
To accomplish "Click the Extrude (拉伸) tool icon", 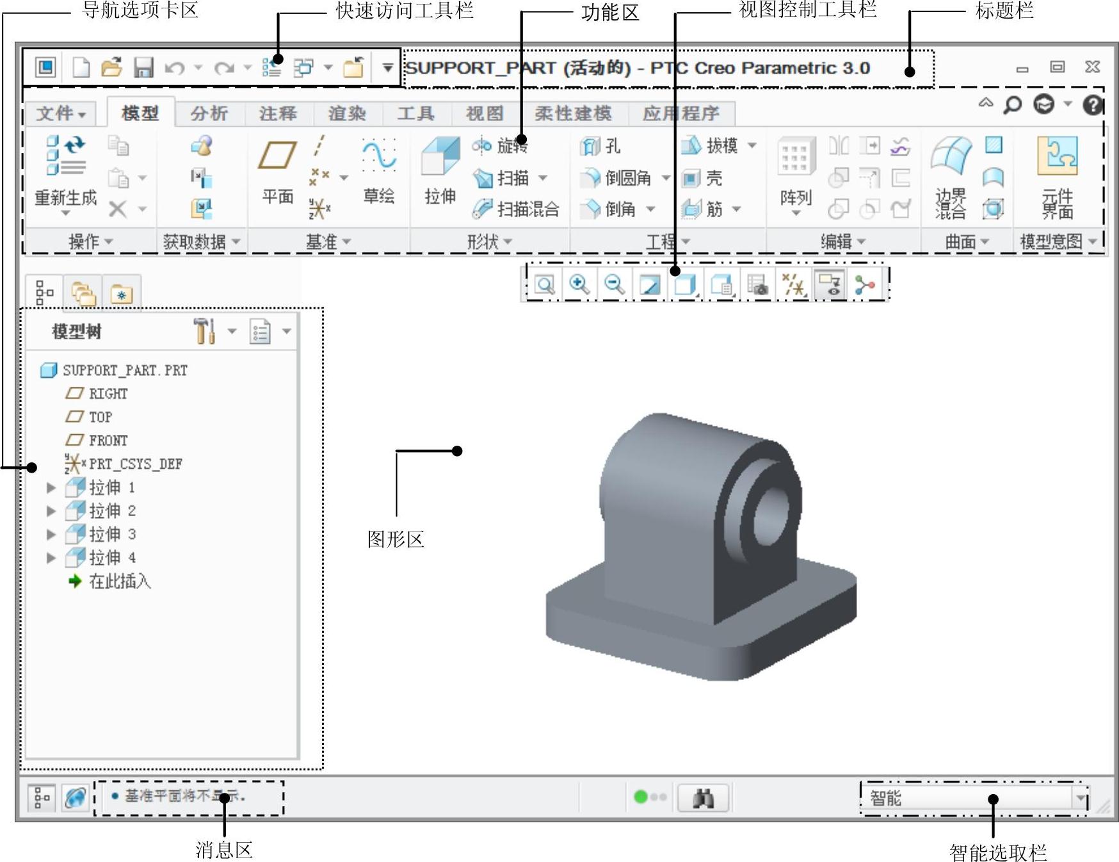I will point(440,157).
